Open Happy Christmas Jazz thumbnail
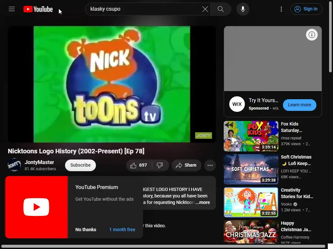This screenshot has height=249, width=333. pos(251,231)
